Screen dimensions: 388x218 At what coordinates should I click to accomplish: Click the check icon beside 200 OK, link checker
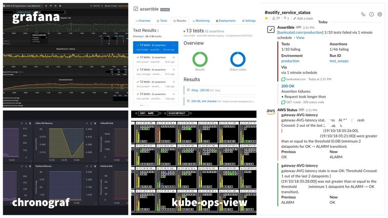click(188, 101)
